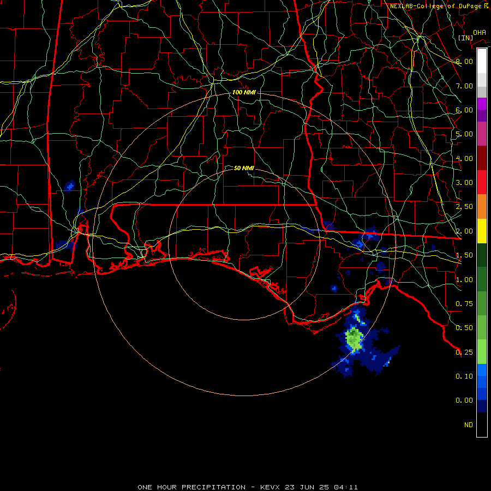Viewport: 491px width, 491px height.
Task: Click the 50 NMI range ring label
Action: (244, 168)
